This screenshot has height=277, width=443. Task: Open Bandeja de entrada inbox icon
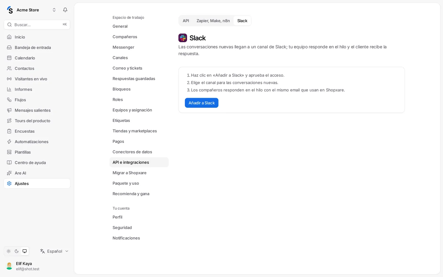point(9,47)
